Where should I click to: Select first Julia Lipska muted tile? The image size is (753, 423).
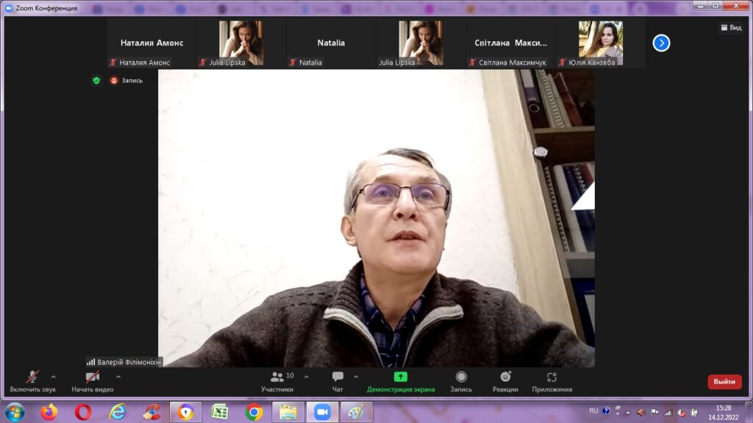(x=241, y=43)
